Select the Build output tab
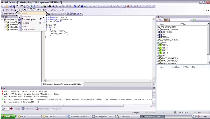210x119 pixels. point(5,109)
